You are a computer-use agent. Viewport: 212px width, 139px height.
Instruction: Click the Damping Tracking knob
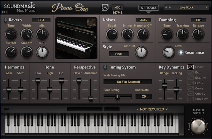click(182, 34)
